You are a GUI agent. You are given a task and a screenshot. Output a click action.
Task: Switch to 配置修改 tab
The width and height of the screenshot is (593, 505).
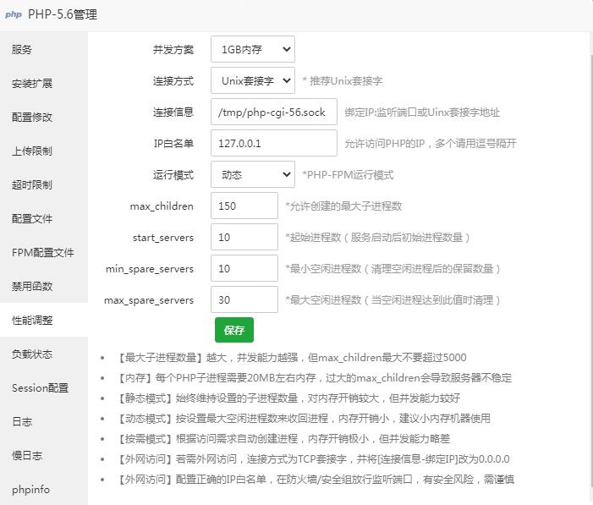[44, 117]
